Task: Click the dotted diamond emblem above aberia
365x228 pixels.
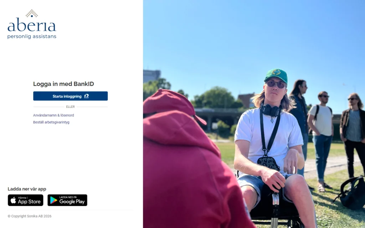Action: coord(32,14)
